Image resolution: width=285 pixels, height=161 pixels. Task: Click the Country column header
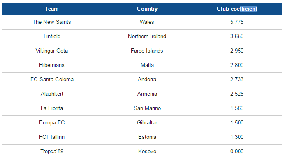(x=147, y=9)
